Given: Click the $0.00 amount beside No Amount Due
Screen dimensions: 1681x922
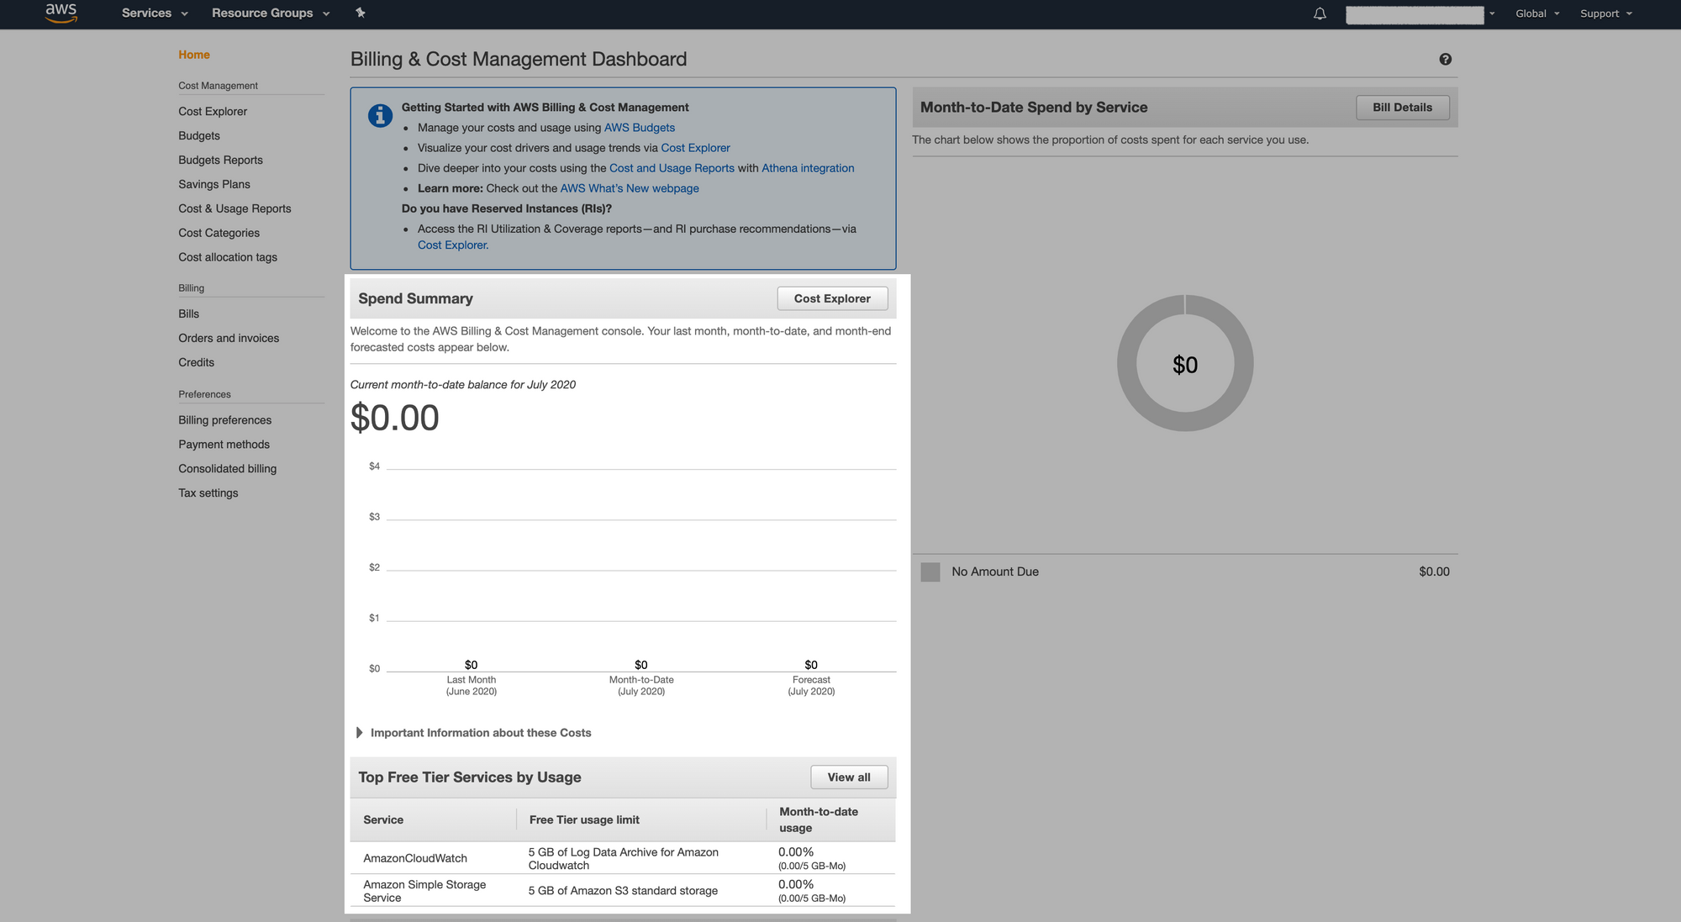Looking at the screenshot, I should pyautogui.click(x=1434, y=572).
